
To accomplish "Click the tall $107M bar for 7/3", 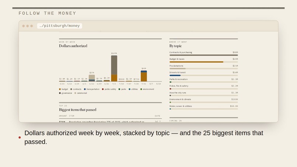I will click(114, 69).
